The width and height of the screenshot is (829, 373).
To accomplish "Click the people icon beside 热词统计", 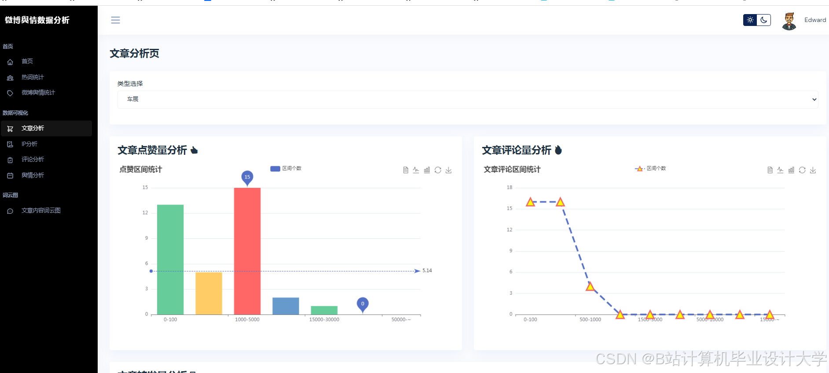I will (x=10, y=78).
